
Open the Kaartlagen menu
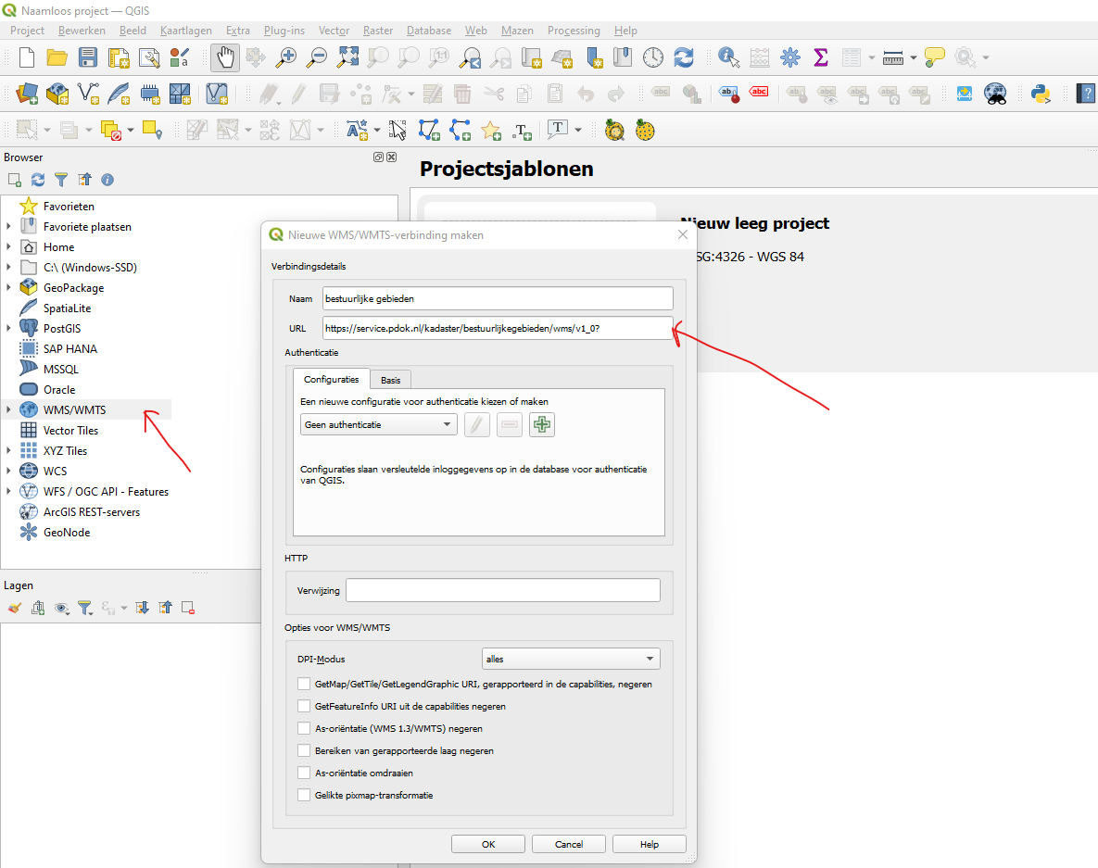pyautogui.click(x=185, y=30)
